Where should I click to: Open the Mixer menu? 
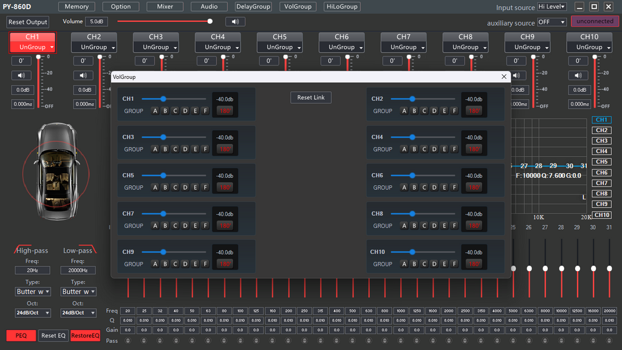[165, 7]
